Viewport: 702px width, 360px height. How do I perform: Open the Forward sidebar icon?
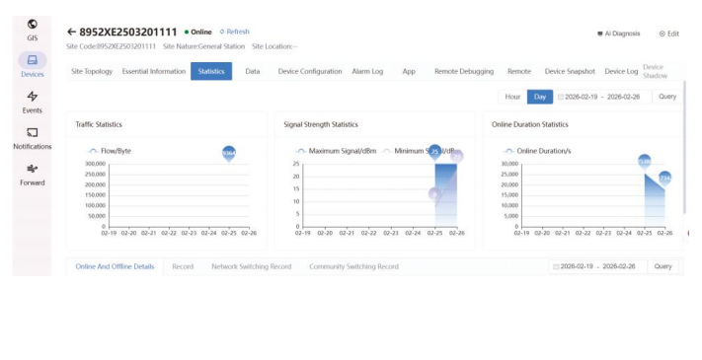coord(33,169)
